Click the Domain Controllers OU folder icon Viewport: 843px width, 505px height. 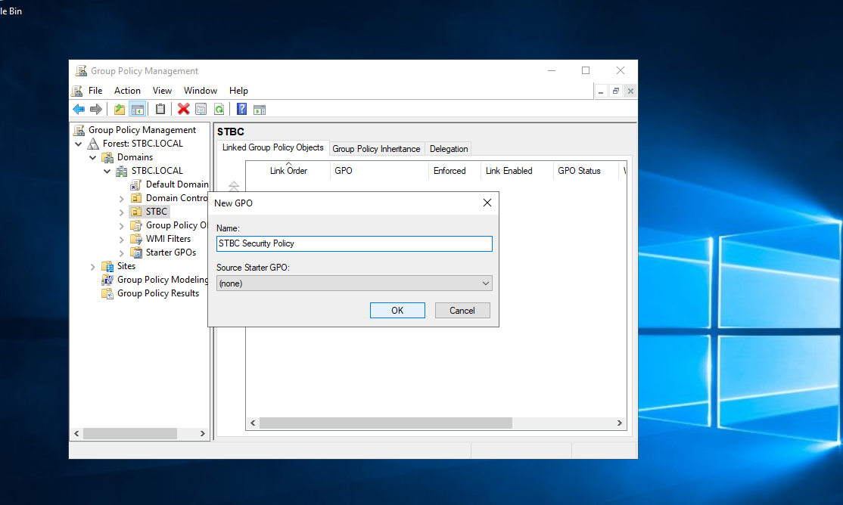(x=136, y=198)
